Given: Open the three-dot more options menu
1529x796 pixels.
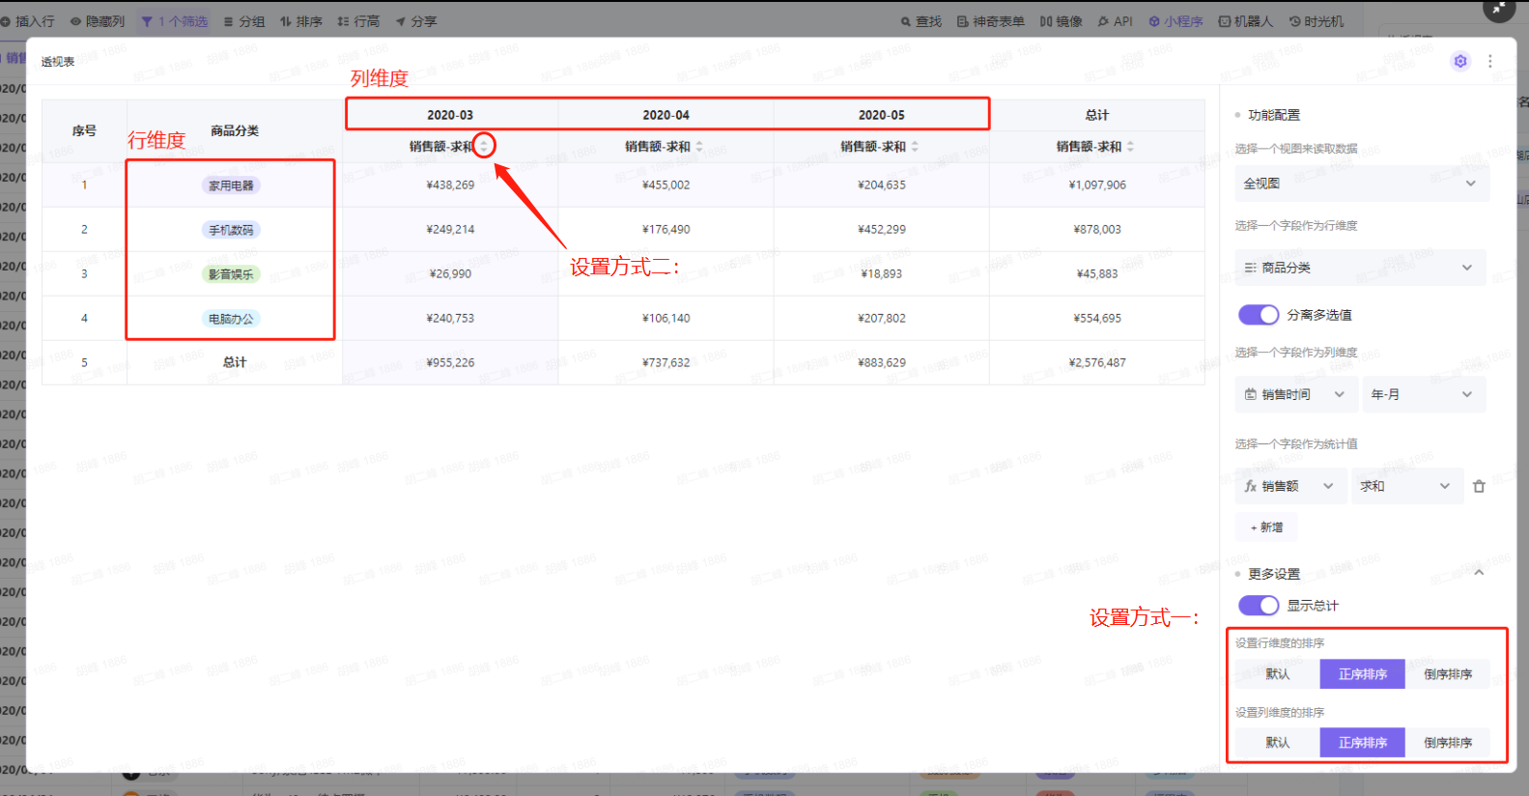Looking at the screenshot, I should click(x=1490, y=61).
